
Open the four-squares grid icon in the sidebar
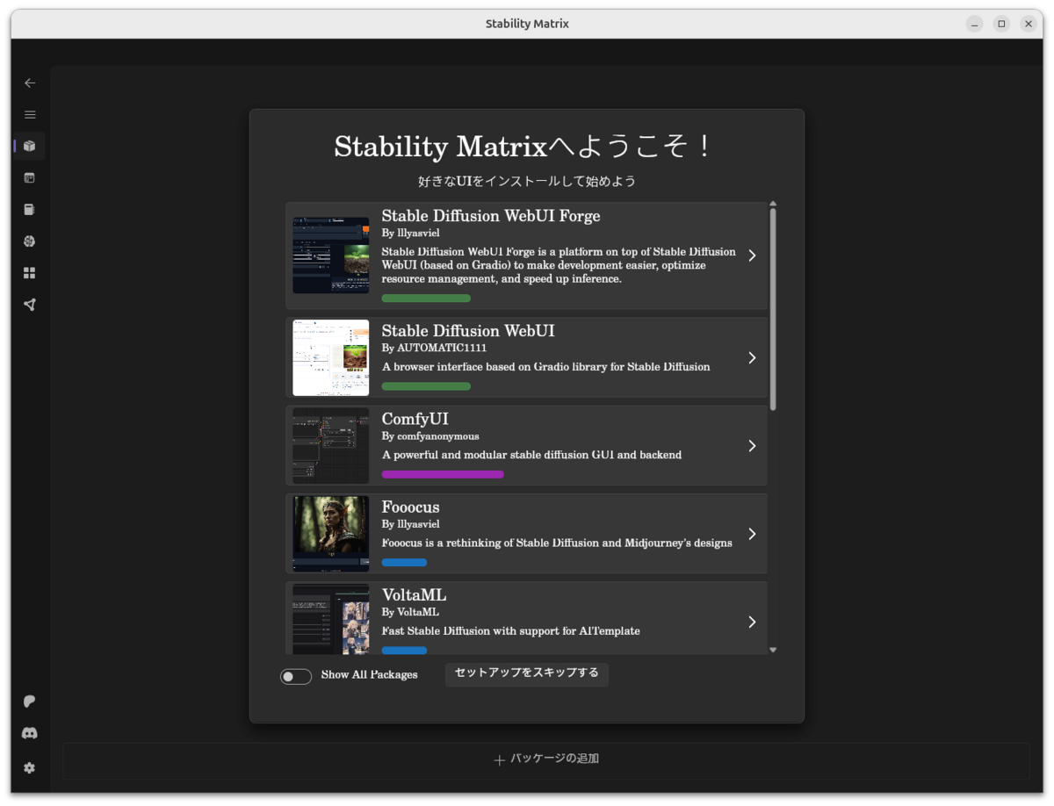coord(30,273)
